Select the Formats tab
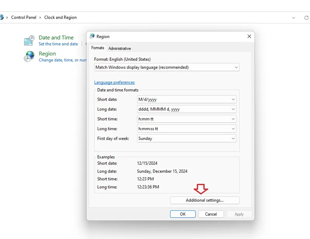 [x=98, y=48]
